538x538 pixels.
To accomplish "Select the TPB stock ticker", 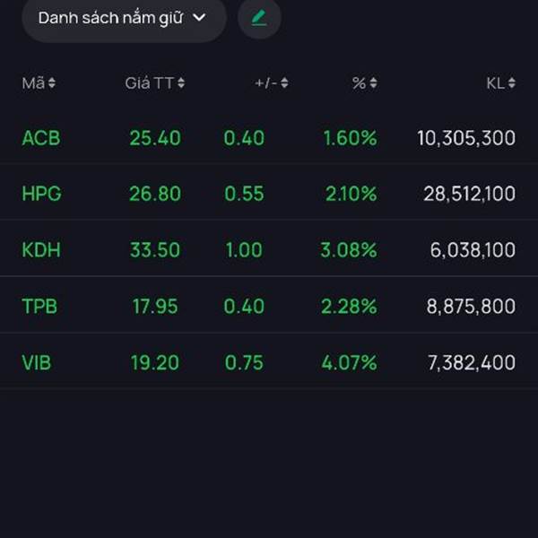I will (39, 306).
